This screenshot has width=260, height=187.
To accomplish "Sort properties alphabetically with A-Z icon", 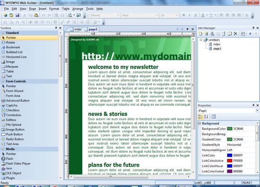I will tap(206, 116).
